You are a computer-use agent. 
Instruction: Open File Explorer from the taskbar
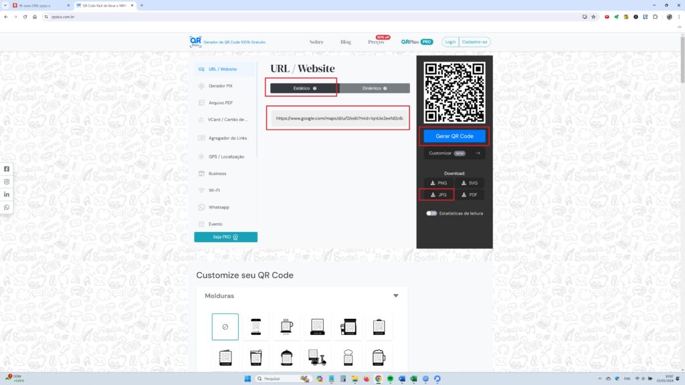355,378
